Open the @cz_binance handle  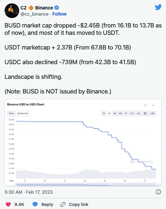tap(34, 14)
